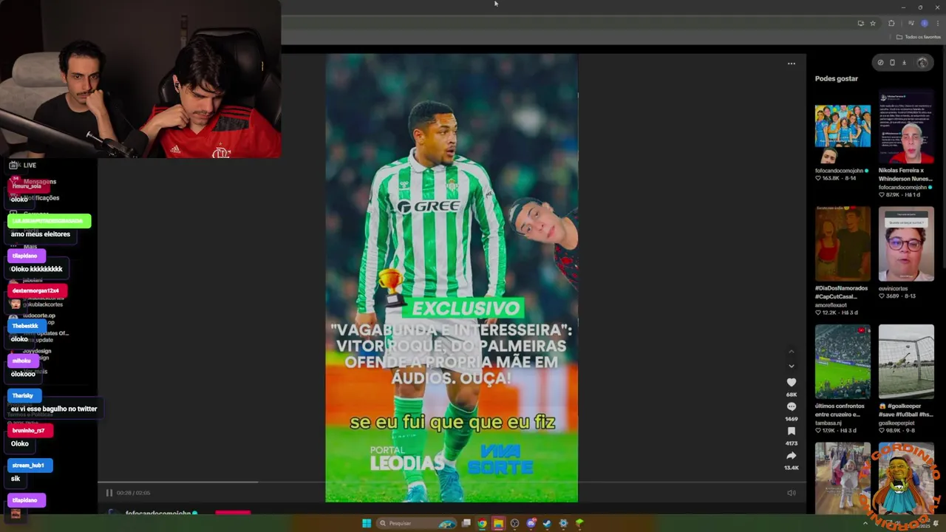Click the mihoku username in chat
The height and width of the screenshot is (532, 946).
[x=21, y=361]
